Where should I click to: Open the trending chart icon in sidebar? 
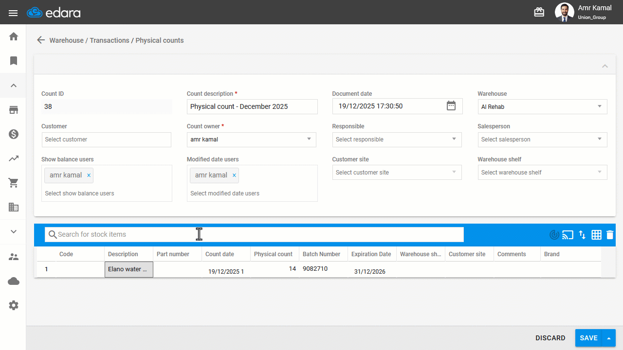[14, 158]
